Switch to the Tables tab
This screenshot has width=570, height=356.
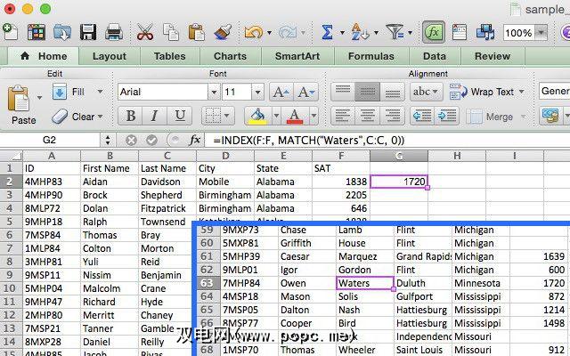[x=170, y=56]
